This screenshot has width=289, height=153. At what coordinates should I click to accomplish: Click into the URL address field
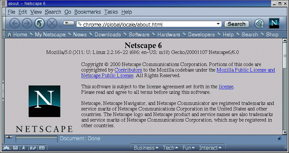click(x=149, y=24)
